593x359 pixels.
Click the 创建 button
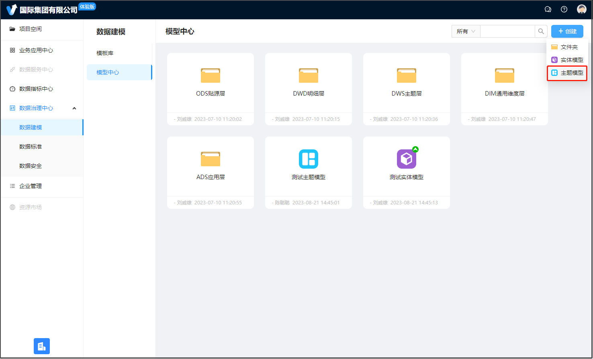pos(567,31)
